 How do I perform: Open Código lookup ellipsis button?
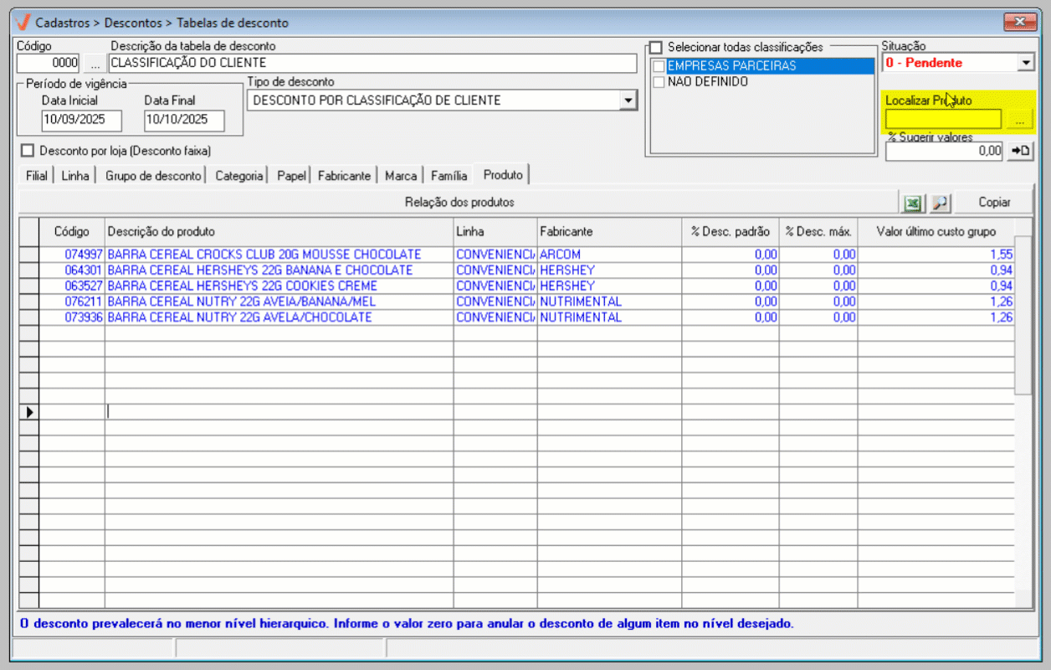[95, 63]
